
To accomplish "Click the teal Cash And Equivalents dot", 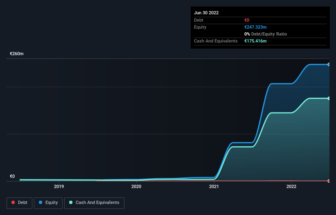I will click(x=71, y=202).
